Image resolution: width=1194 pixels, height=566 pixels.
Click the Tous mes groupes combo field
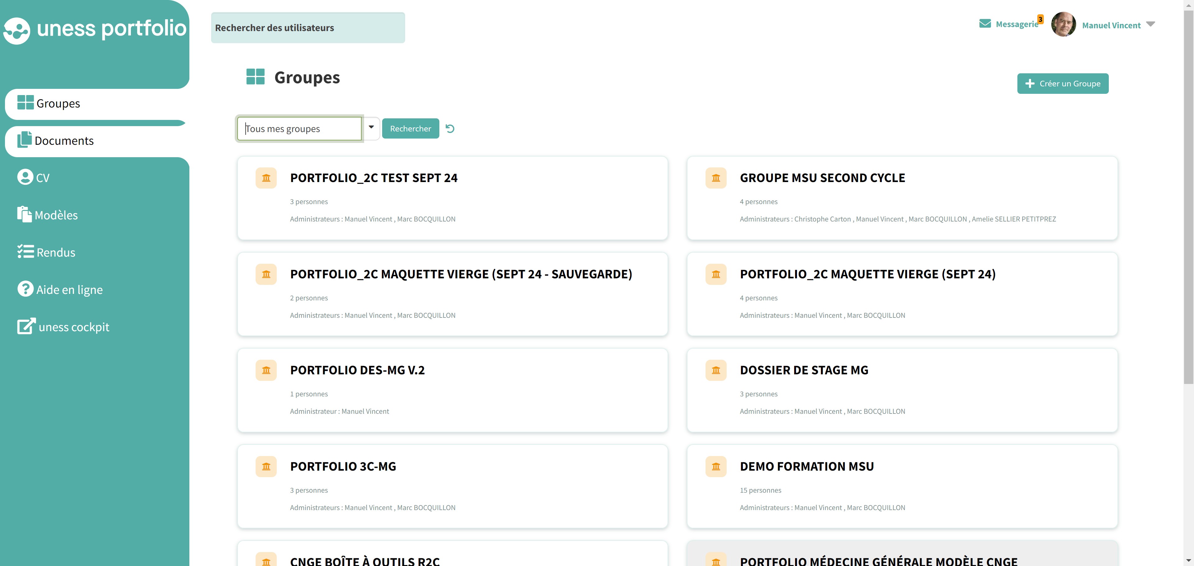(299, 129)
